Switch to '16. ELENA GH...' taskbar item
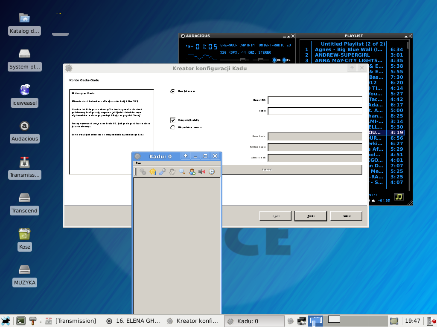 point(133,321)
